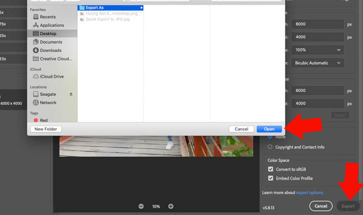Open Downloads in the sidebar
The width and height of the screenshot is (363, 215).
tap(47, 51)
